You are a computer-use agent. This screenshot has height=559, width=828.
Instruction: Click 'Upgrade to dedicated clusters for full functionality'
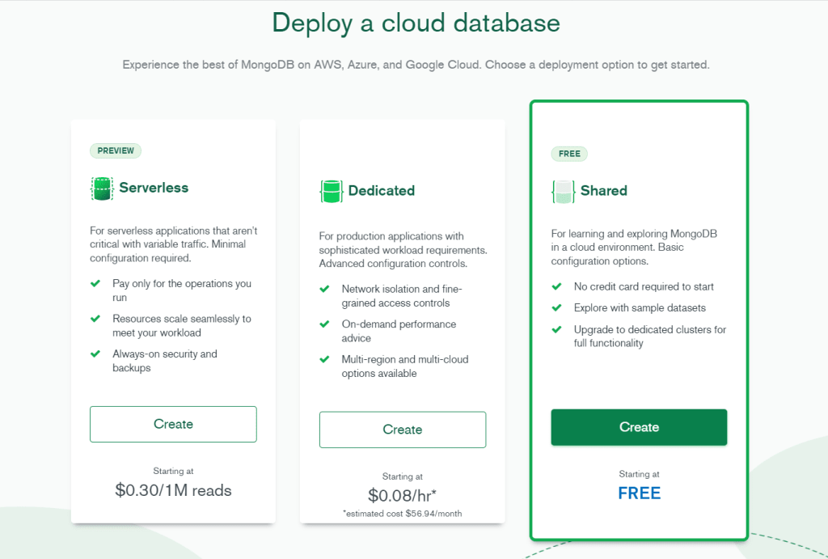pos(650,336)
